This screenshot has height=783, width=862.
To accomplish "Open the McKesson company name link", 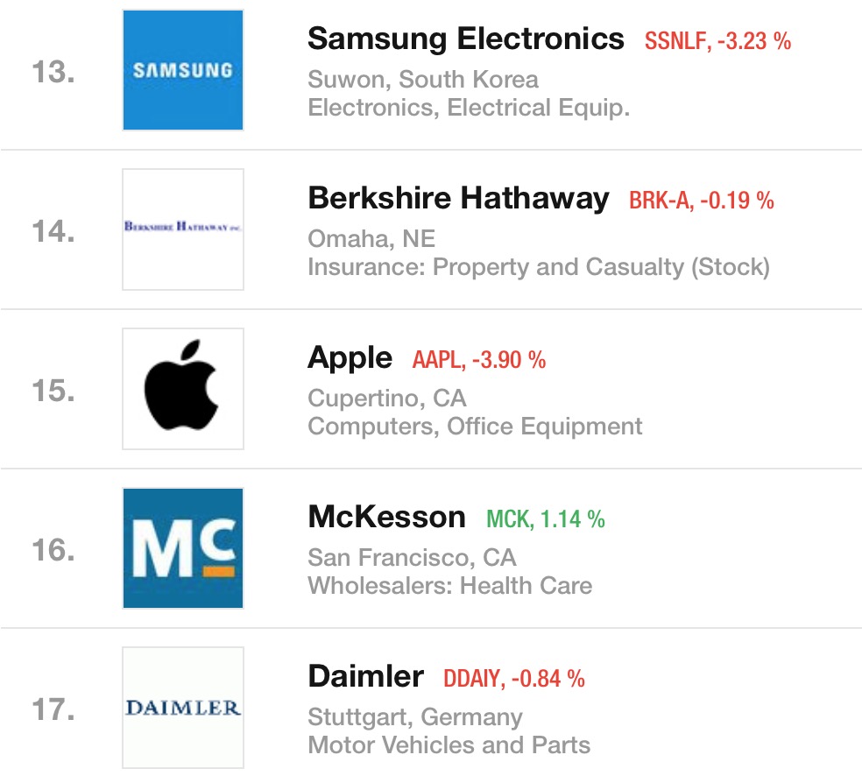I will pos(386,518).
